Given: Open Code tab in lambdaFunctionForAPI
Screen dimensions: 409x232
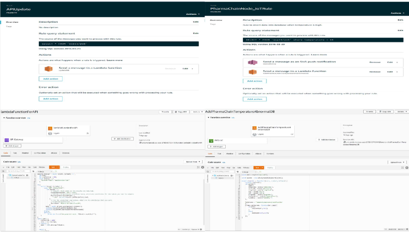Looking at the screenshot, I should click(x=5, y=153).
